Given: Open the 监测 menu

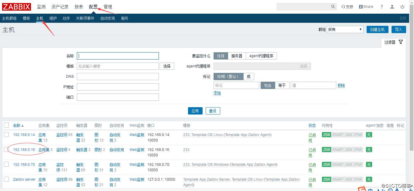Looking at the screenshot, I should (41, 7).
